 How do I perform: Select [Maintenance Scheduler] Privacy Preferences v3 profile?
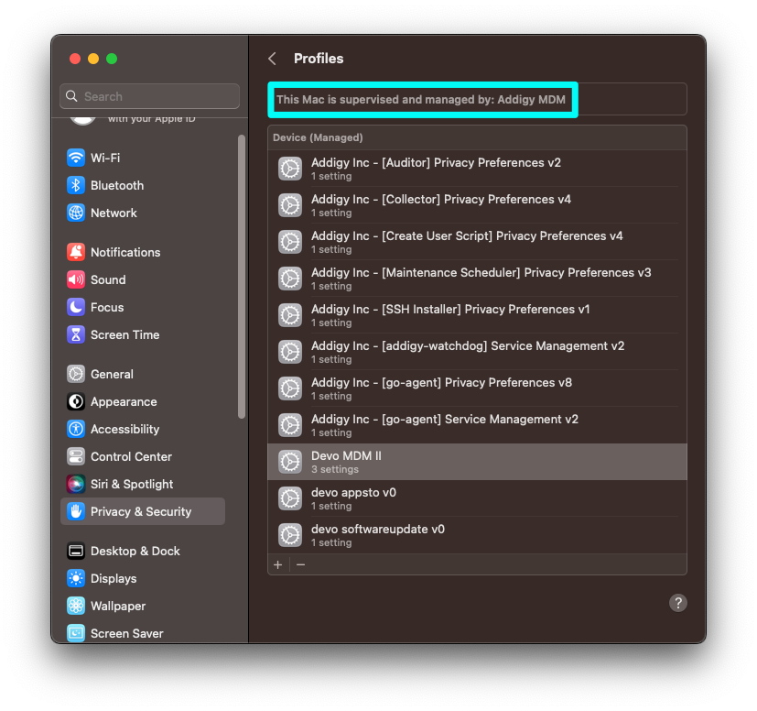point(477,279)
